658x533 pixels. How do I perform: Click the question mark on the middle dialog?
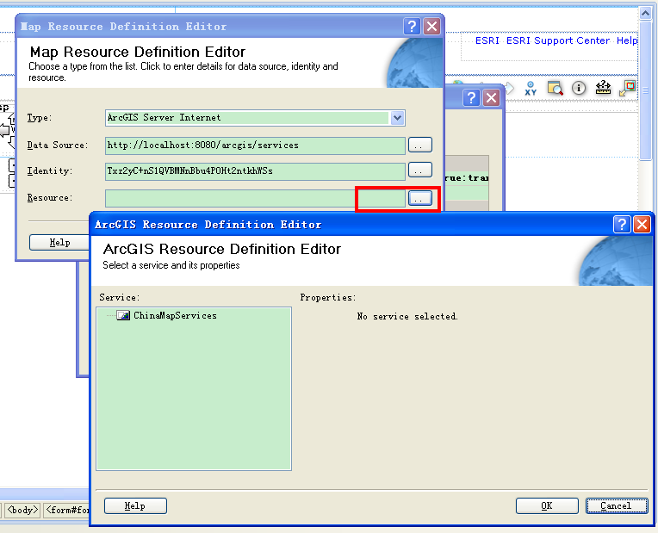point(471,98)
